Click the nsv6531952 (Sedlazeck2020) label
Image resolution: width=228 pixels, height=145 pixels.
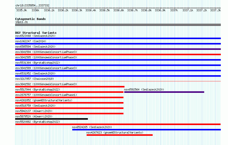point(35,73)
